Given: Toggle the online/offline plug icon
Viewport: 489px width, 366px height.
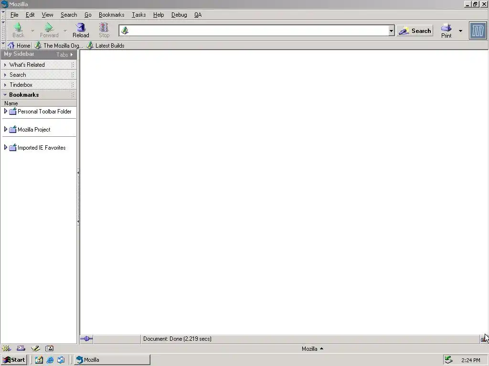Looking at the screenshot, I should 86,339.
